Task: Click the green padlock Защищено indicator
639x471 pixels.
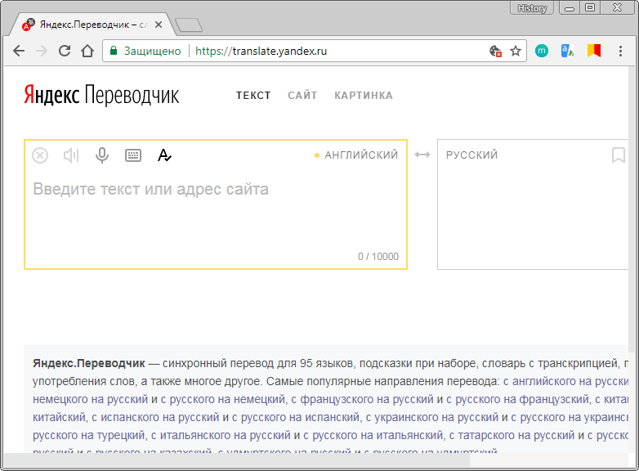Action: (145, 51)
